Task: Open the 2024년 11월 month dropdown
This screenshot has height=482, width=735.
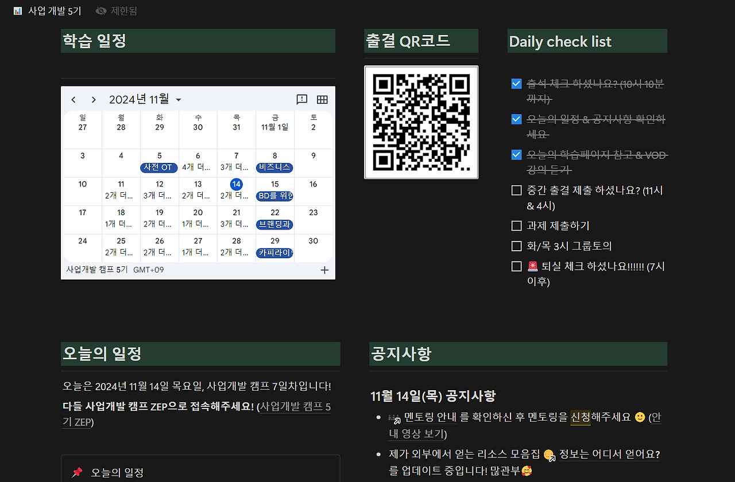Action: [x=145, y=99]
